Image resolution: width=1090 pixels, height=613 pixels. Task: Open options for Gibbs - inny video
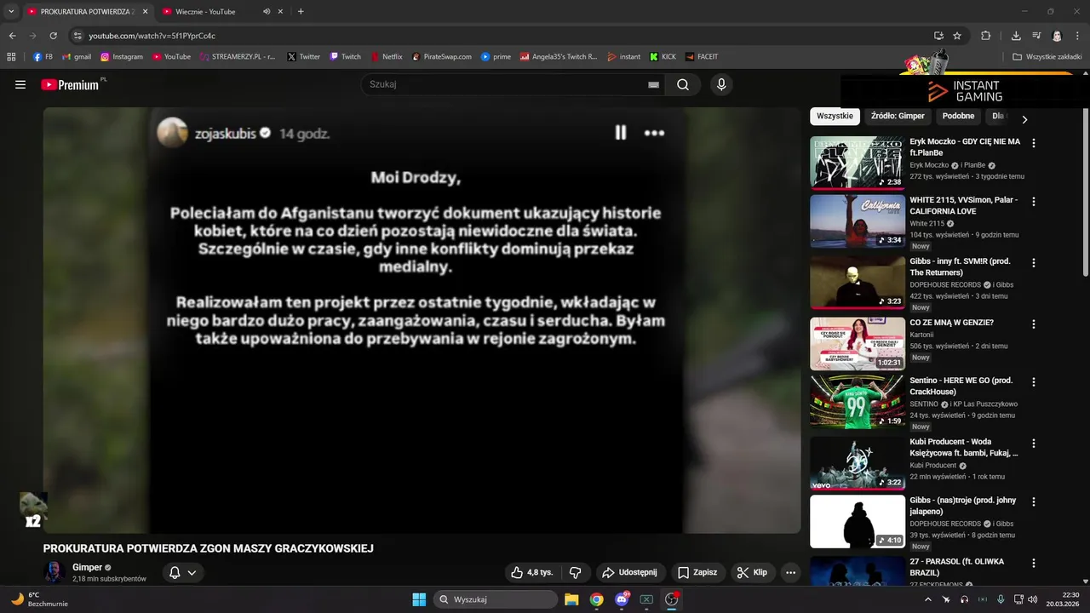(x=1034, y=263)
